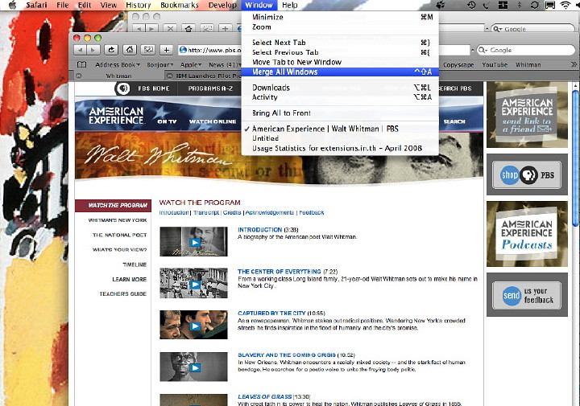
Task: Click add bookmark plus in back window
Action: point(225,28)
